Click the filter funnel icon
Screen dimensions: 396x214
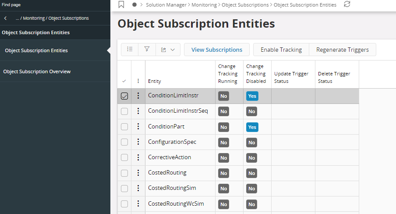pyautogui.click(x=147, y=50)
